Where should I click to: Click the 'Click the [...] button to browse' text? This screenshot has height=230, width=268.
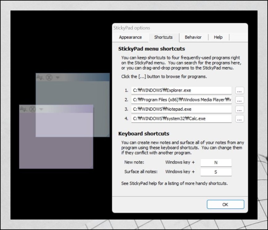164,76
